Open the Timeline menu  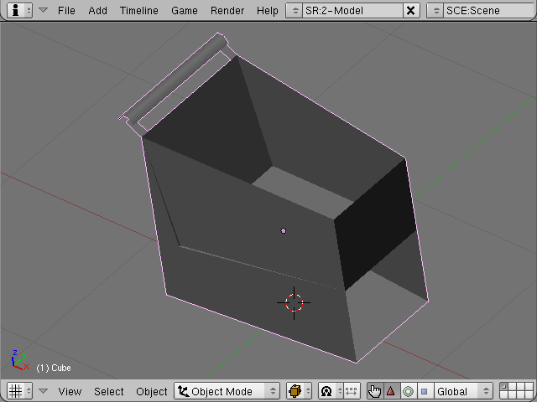pos(139,11)
